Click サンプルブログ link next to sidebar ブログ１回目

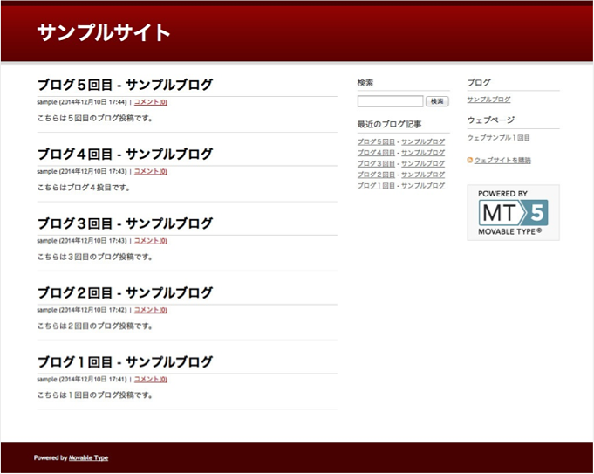[423, 186]
